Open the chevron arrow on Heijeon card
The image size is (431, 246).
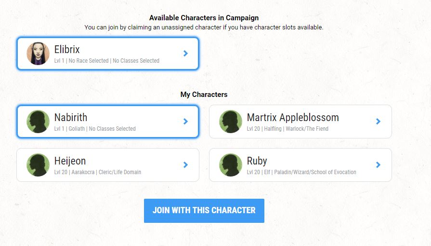[x=185, y=165]
